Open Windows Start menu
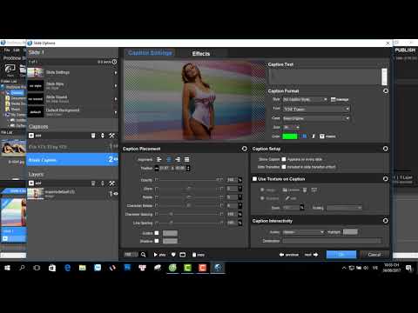This screenshot has height=313, width=418. coord(8,268)
